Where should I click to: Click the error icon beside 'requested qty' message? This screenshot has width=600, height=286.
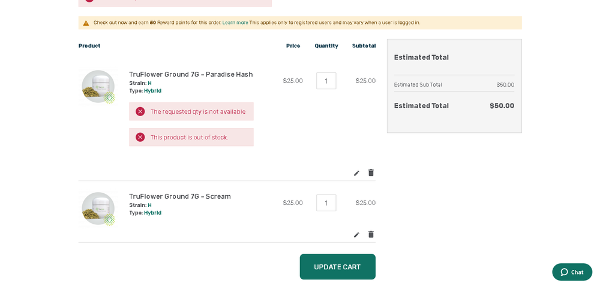point(140,112)
